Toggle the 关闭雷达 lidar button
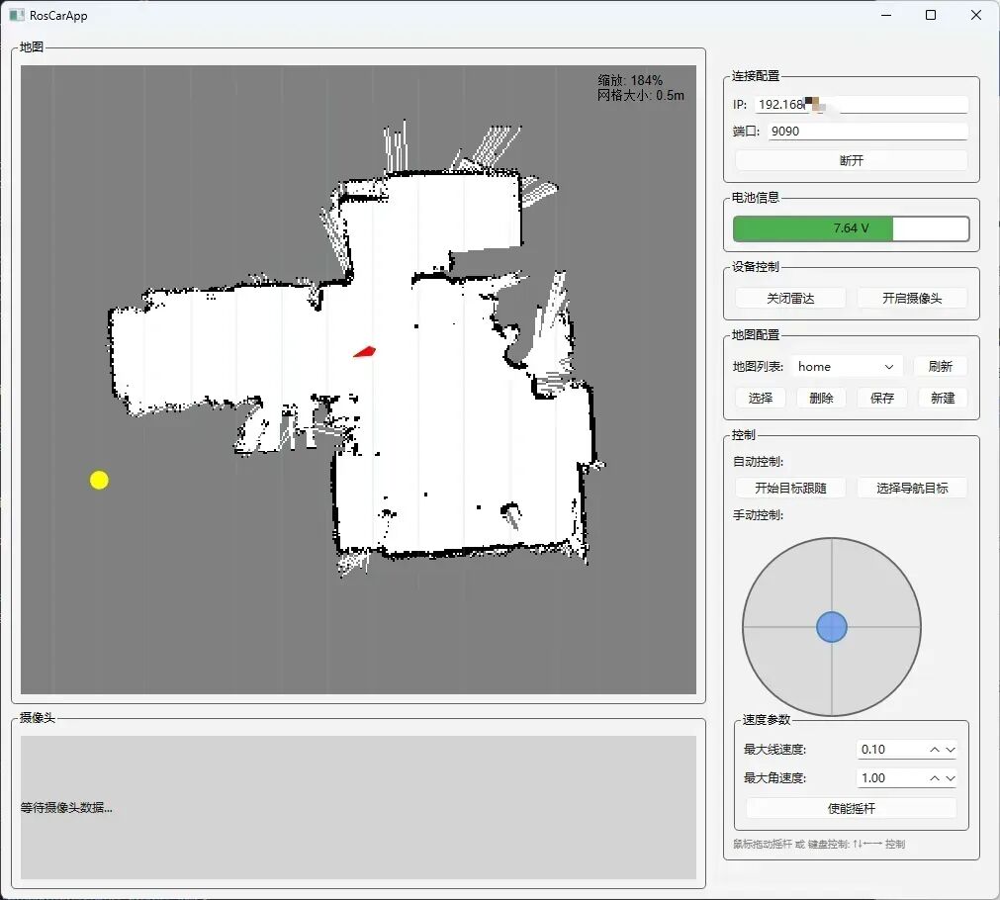The width and height of the screenshot is (1000, 900). [790, 298]
